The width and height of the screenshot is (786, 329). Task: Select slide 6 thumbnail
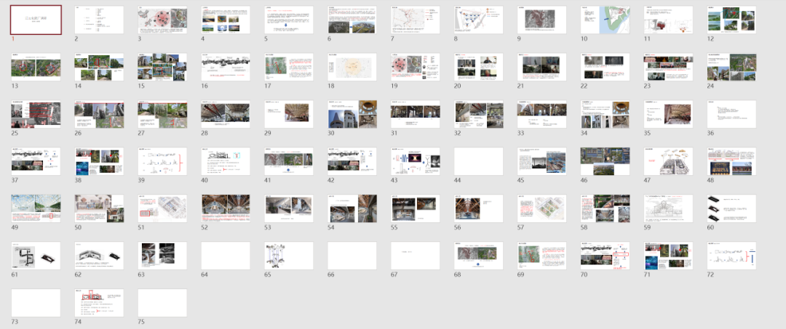[x=352, y=20]
